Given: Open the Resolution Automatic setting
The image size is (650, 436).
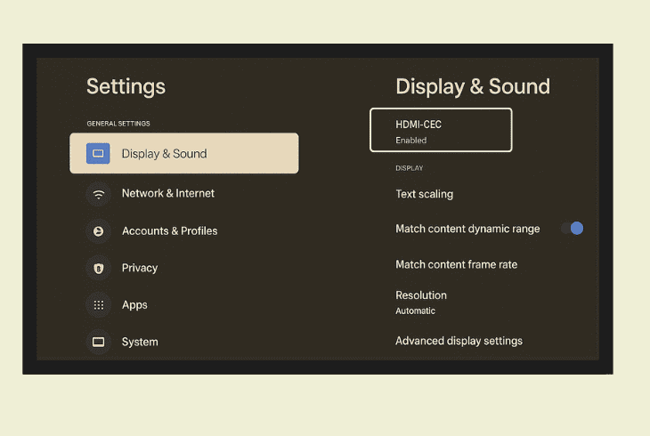Looking at the screenshot, I should [x=421, y=303].
